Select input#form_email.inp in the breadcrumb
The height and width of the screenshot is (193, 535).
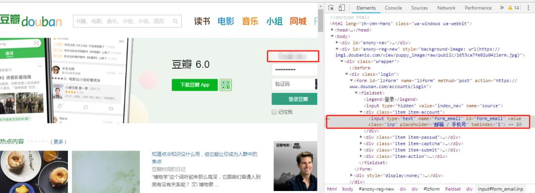(500, 189)
